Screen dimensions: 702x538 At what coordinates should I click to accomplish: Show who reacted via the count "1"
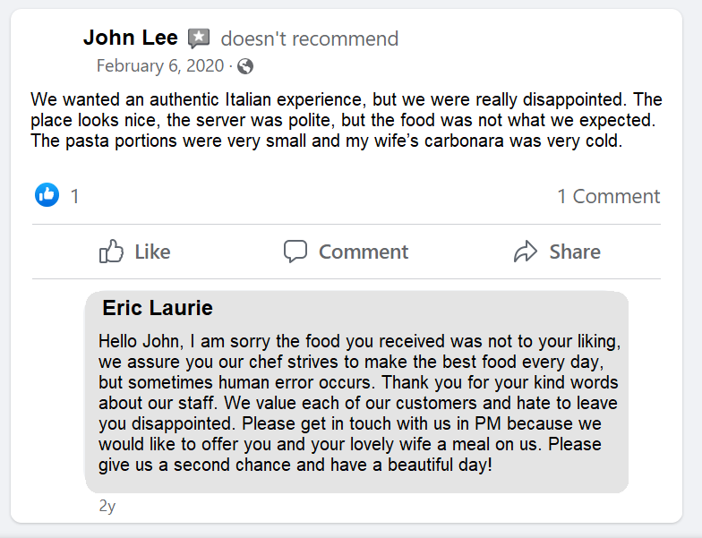tap(75, 196)
